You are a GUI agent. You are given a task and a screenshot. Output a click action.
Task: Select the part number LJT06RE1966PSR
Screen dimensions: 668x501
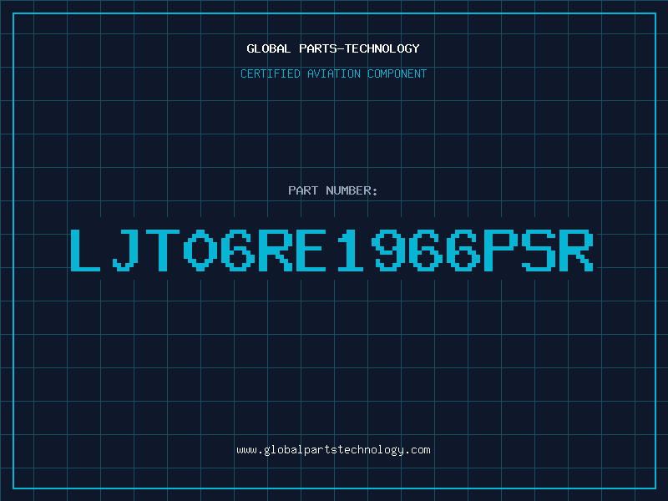pos(331,250)
